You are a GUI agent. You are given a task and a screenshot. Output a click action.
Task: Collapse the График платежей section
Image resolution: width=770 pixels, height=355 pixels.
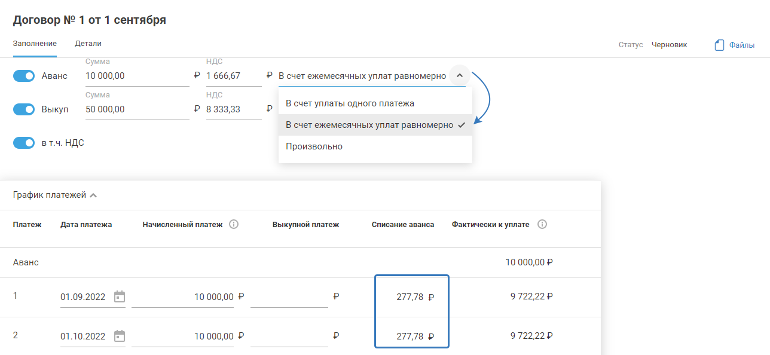(x=93, y=195)
